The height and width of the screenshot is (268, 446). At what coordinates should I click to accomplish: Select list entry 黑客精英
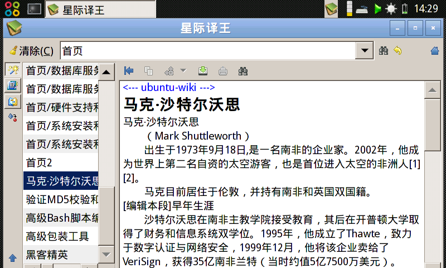[61, 255]
